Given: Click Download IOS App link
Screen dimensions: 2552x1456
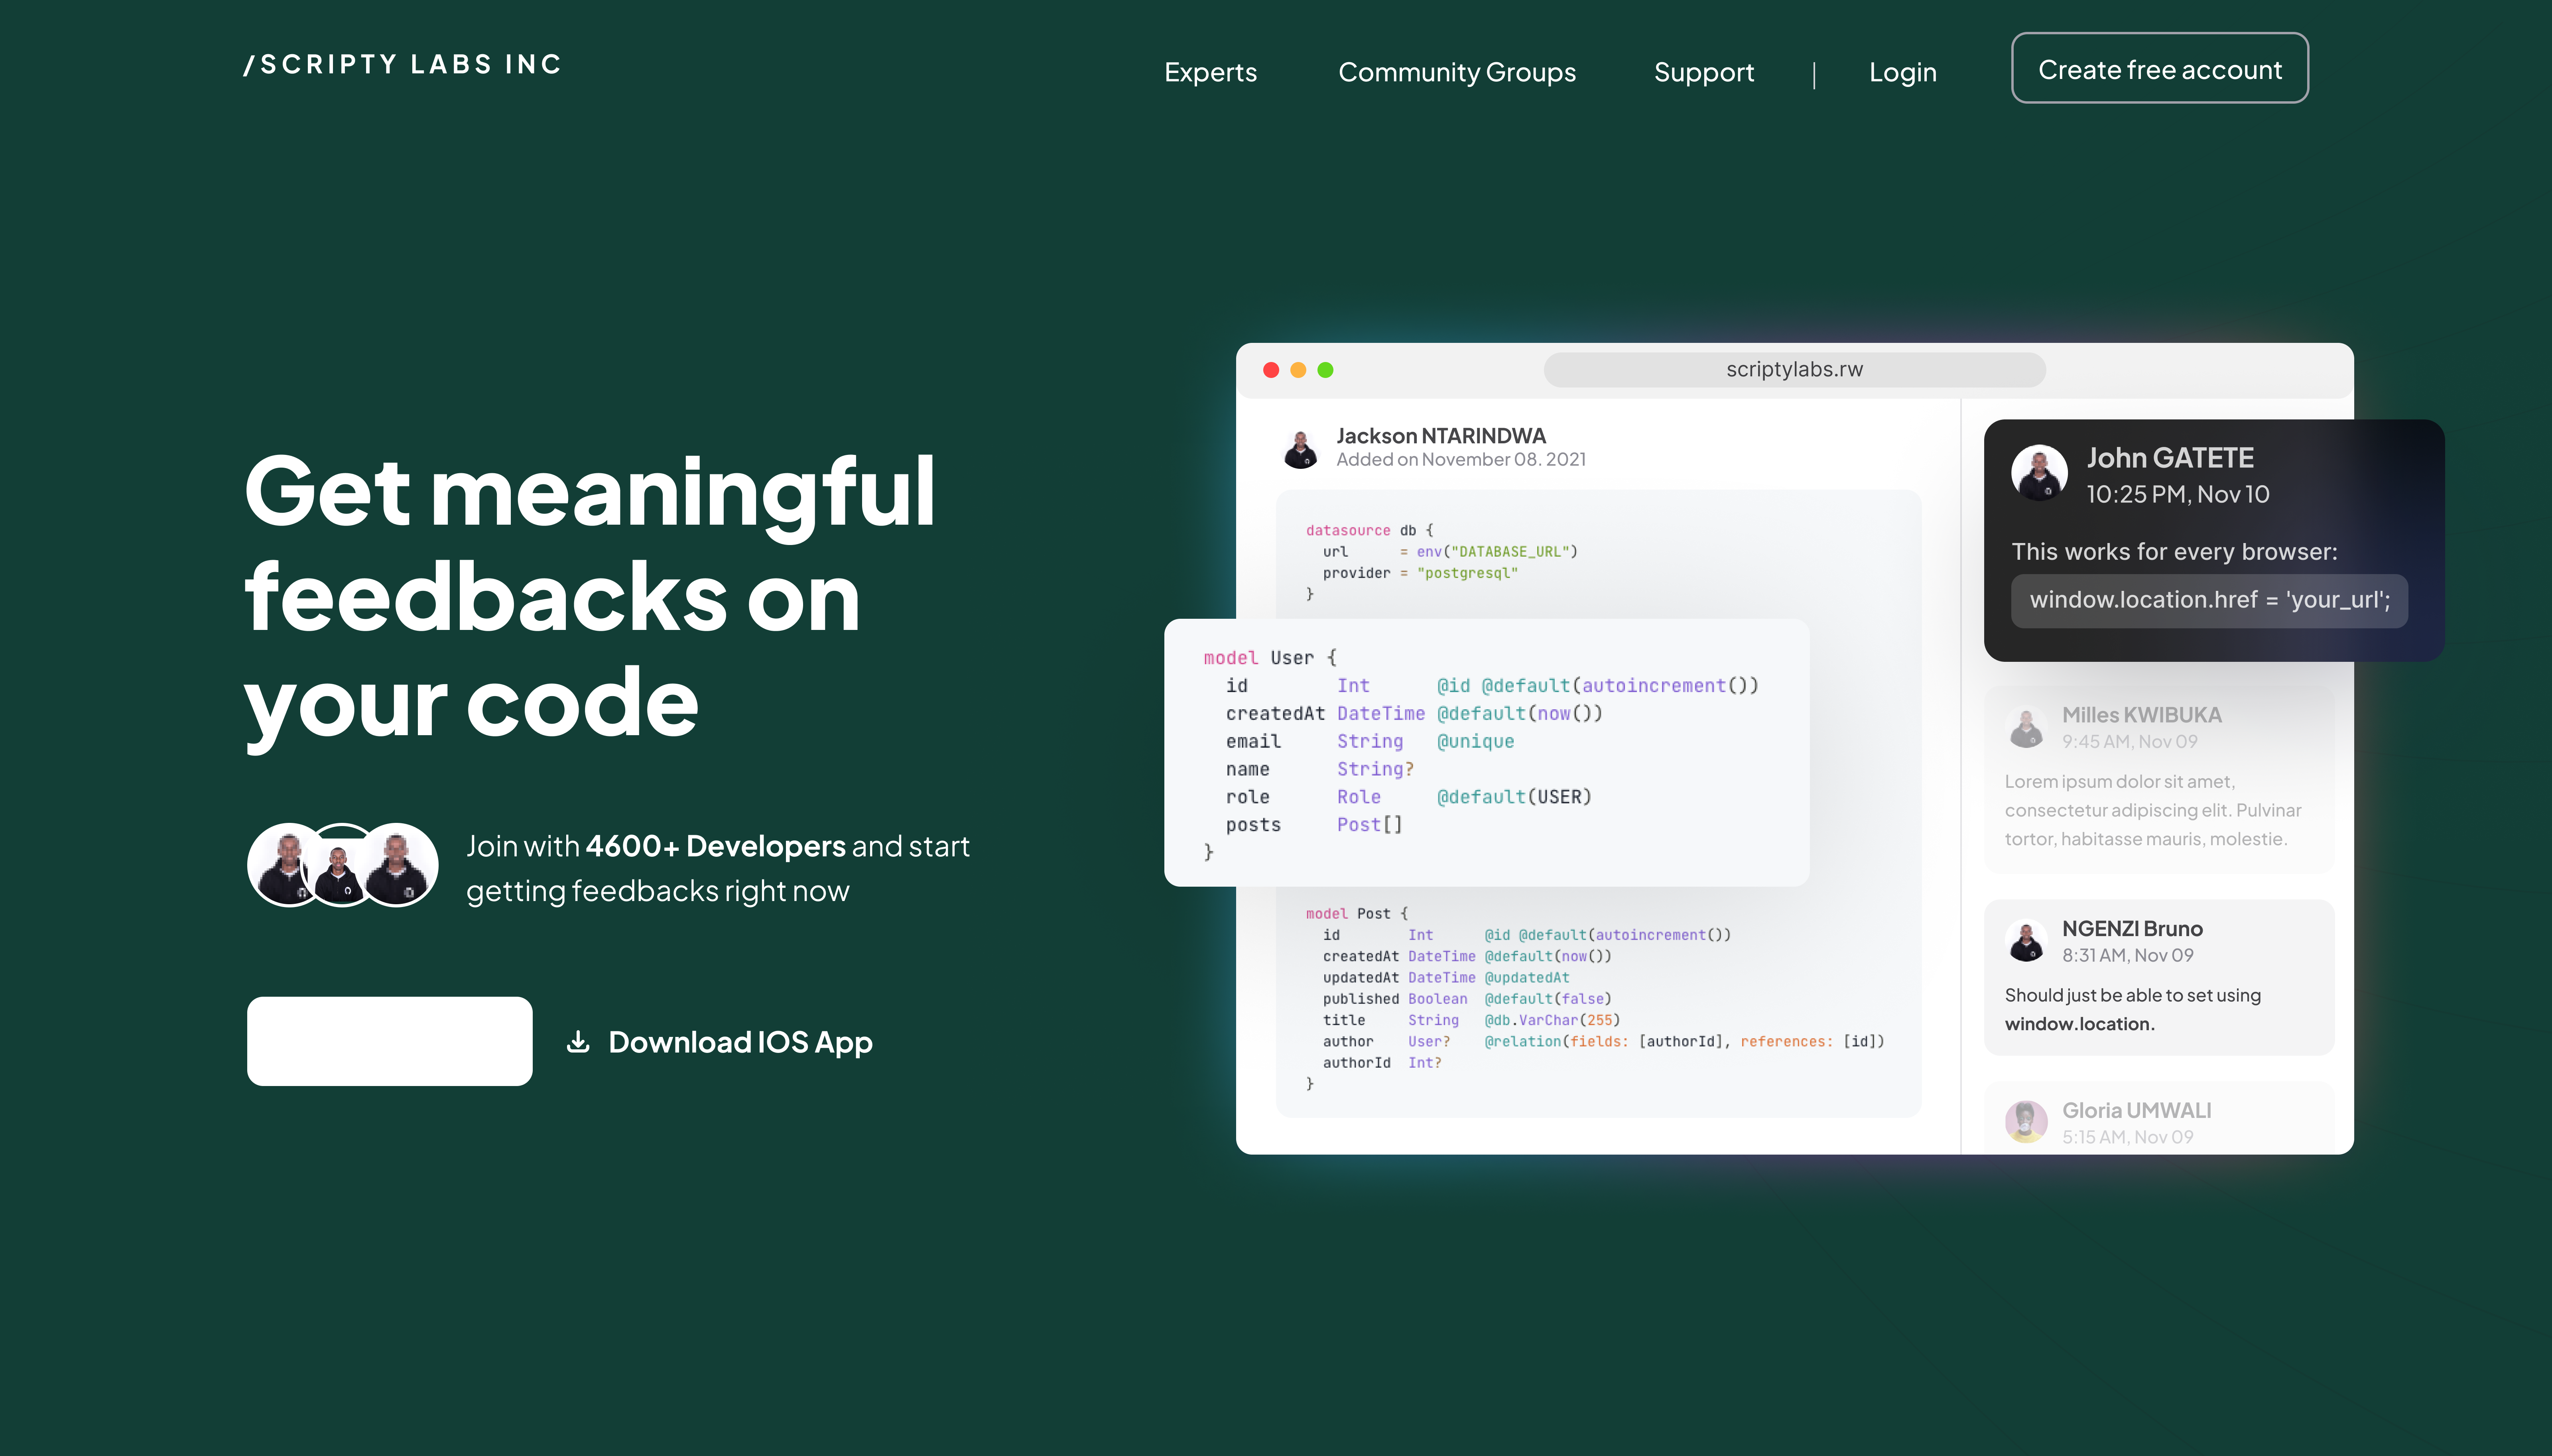Looking at the screenshot, I should click(x=740, y=1042).
